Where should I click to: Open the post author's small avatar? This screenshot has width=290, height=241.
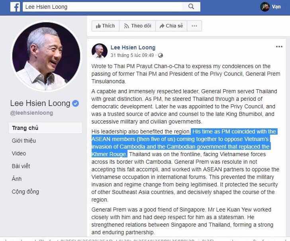[100, 51]
